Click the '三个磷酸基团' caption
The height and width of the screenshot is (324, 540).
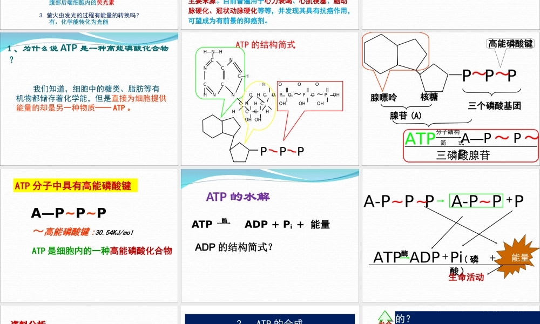(x=494, y=106)
